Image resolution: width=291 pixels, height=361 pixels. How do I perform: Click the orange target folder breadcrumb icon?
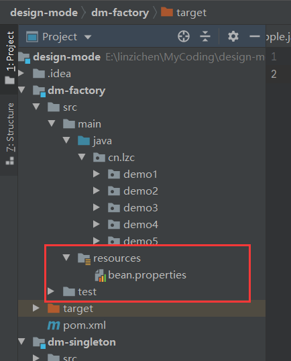tap(167, 12)
